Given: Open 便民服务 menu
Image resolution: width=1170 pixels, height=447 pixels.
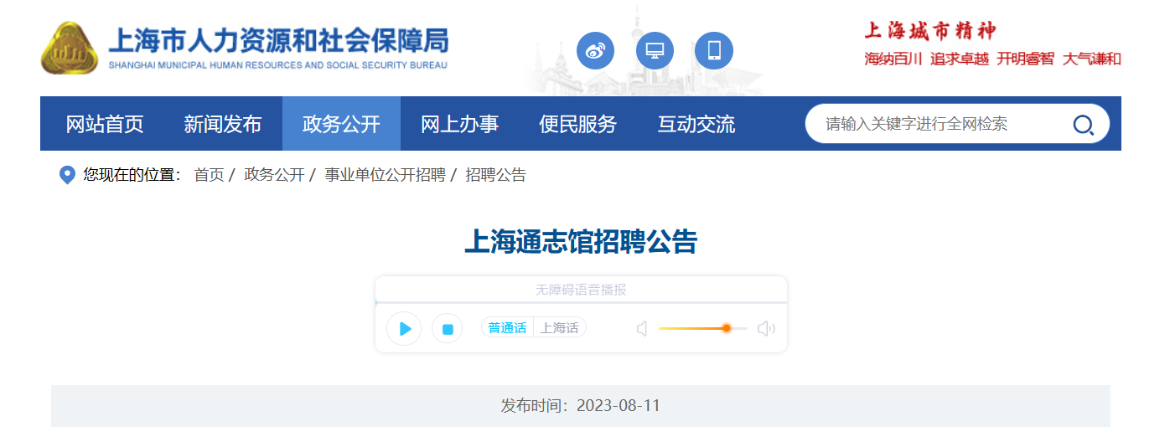Looking at the screenshot, I should [x=577, y=124].
